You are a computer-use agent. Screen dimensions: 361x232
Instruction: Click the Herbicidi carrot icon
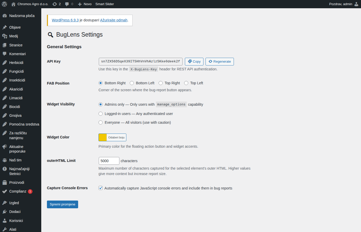tap(5, 63)
